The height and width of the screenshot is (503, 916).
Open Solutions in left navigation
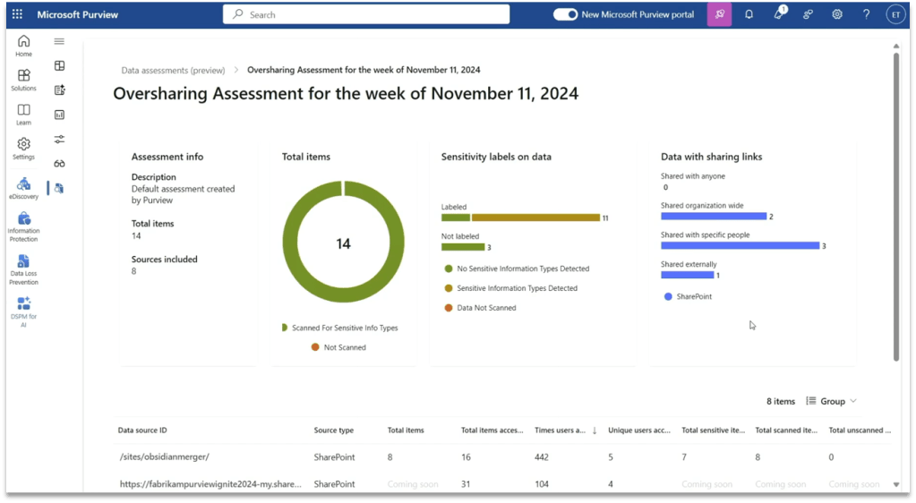click(x=23, y=80)
